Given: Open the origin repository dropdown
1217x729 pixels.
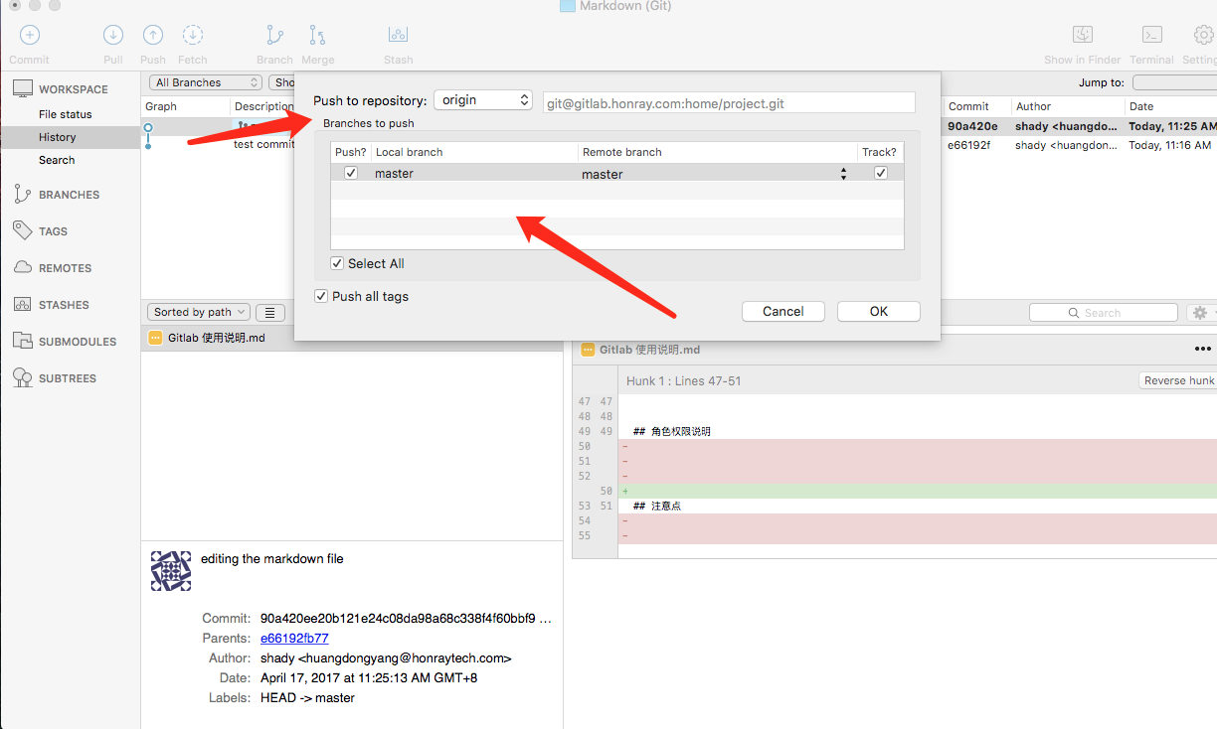Looking at the screenshot, I should 483,100.
